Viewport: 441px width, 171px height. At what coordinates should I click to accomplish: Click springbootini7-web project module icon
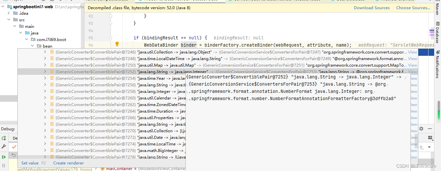(x=10, y=7)
